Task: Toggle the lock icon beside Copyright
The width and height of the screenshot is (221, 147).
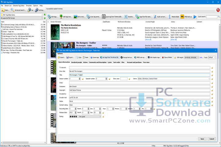Action: coord(212,90)
